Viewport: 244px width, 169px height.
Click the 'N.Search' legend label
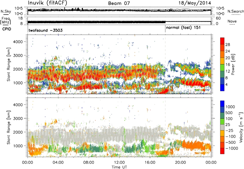[236, 11]
